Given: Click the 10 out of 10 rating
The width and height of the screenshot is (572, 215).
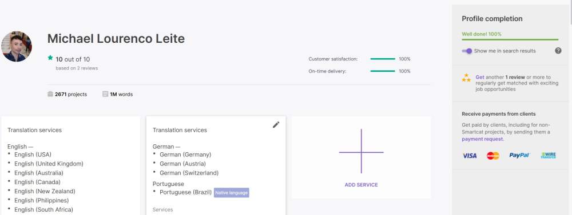Looking at the screenshot, I should (73, 59).
